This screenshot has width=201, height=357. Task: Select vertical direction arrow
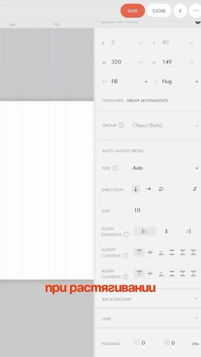pos(136,189)
